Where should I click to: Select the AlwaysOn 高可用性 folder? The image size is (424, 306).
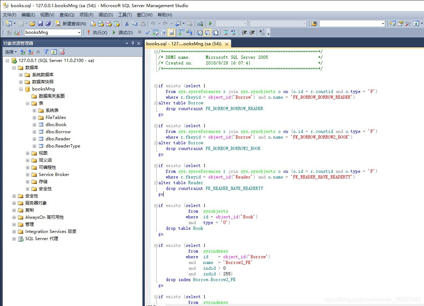44,217
